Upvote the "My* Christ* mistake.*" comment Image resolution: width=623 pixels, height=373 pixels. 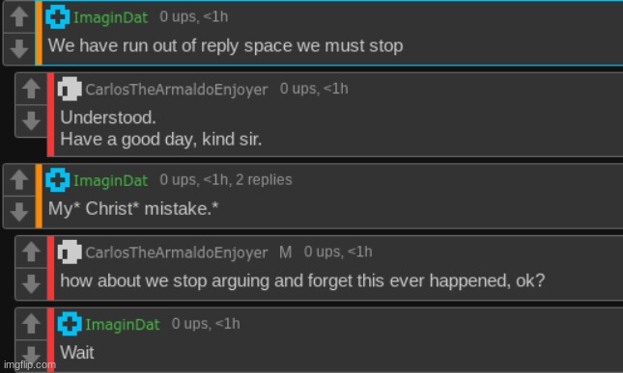click(x=19, y=179)
